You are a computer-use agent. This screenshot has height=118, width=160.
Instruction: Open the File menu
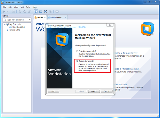pyautogui.click(x=4, y=7)
